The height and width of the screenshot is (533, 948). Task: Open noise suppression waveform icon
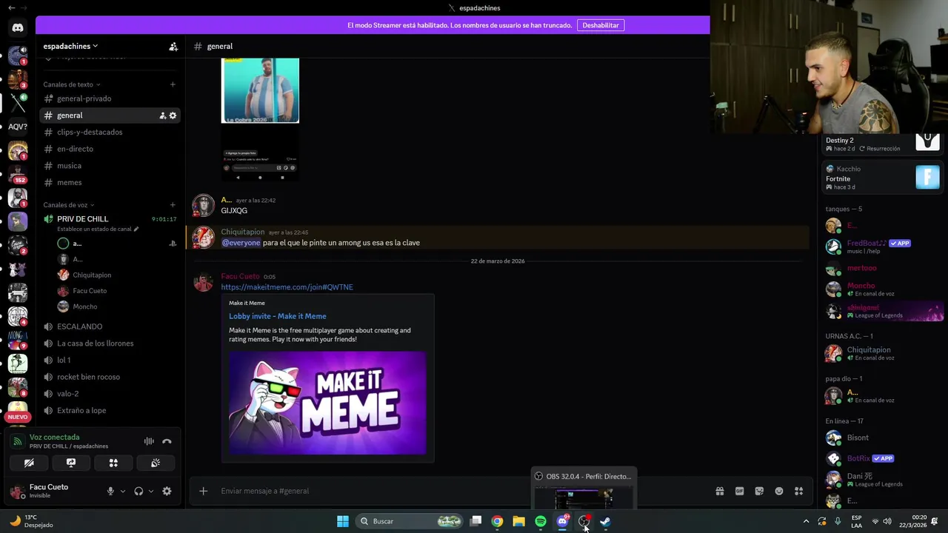(149, 441)
